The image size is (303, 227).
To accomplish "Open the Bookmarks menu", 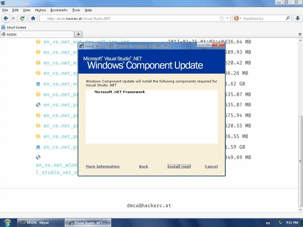I will pos(59,10).
